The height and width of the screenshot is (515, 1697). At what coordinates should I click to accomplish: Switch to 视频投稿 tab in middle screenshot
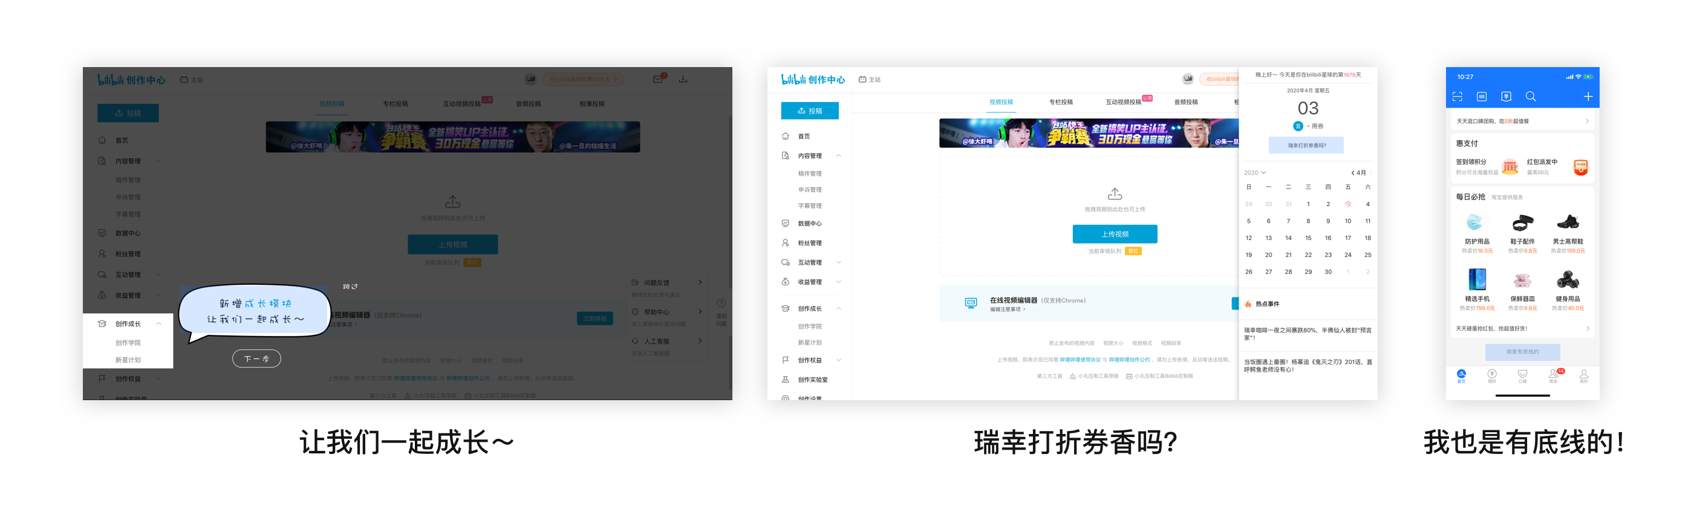click(1001, 102)
